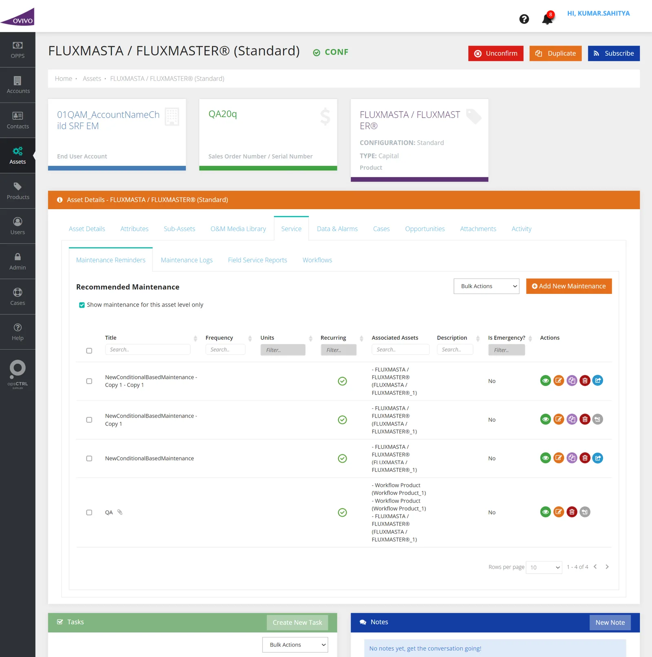The width and height of the screenshot is (652, 657).
Task: Click the Title search field
Action: point(148,349)
